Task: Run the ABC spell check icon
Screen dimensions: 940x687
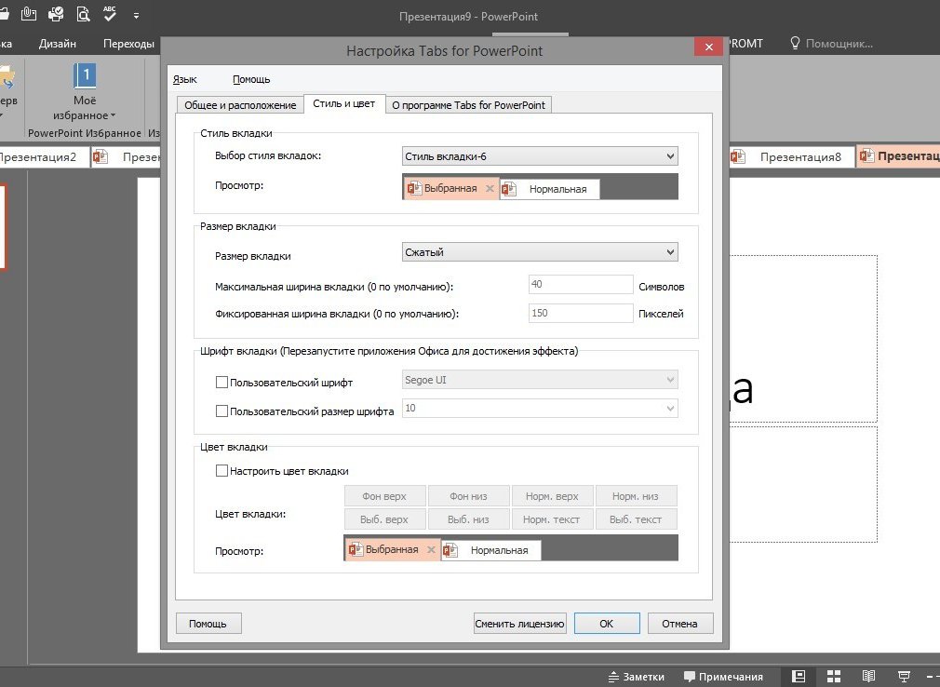Action: coord(110,13)
